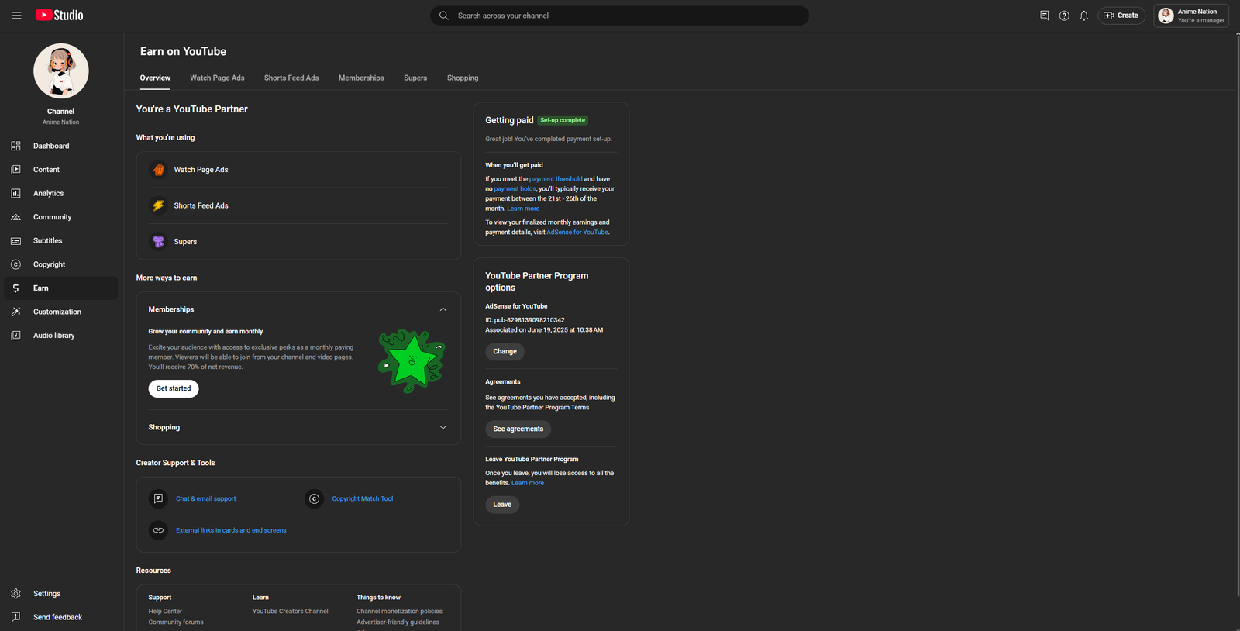Open YouTube Creators Channel link
Image resolution: width=1240 pixels, height=631 pixels.
pos(291,612)
